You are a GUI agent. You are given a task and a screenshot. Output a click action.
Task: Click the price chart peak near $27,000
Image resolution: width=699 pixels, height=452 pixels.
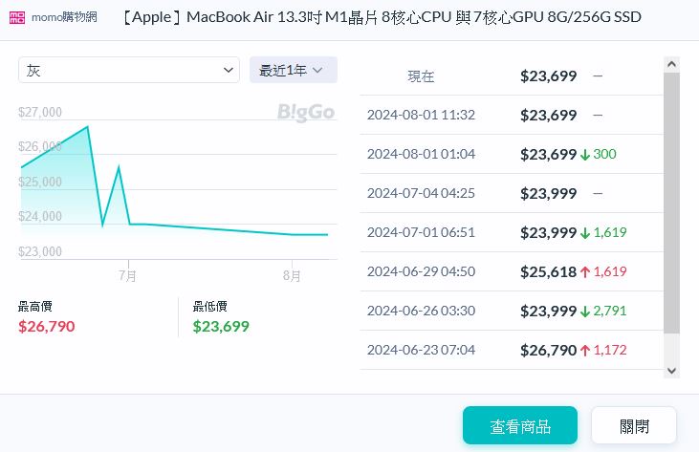point(88,126)
